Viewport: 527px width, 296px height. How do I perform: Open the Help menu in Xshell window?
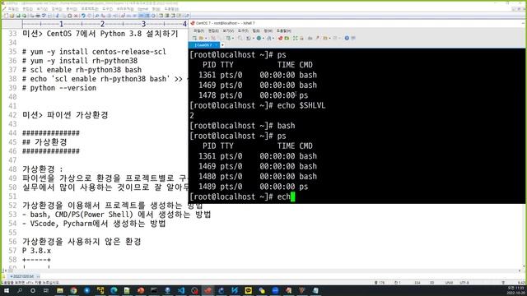pos(283,31)
